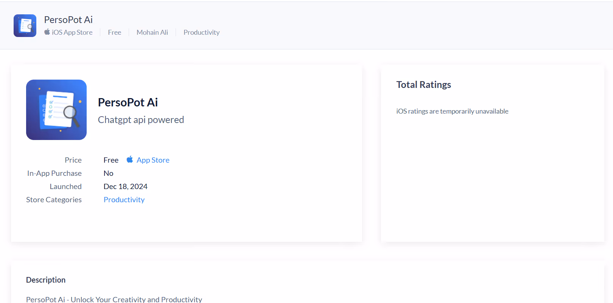Screen dimensions: 613x303
Task: Click the small PersoPot Ai header app icon
Action: [x=25, y=26]
